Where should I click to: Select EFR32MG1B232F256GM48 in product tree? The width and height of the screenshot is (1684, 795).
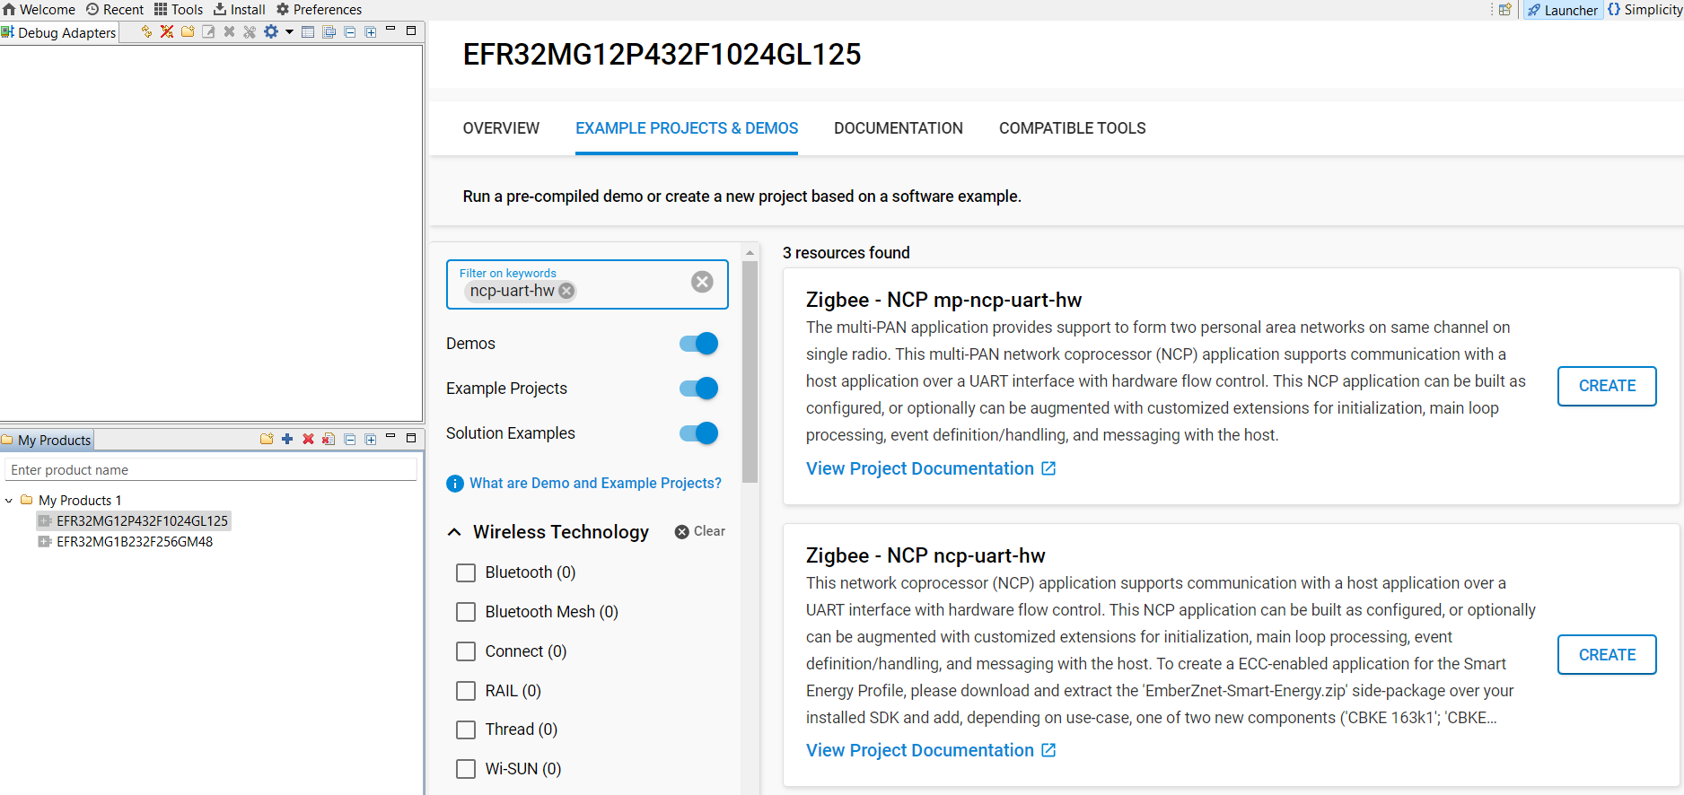[x=135, y=541]
